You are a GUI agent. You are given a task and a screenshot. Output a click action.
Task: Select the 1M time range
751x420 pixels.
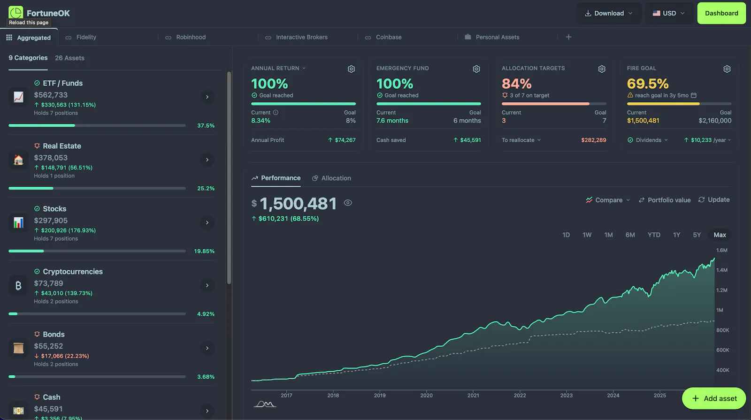(x=609, y=235)
